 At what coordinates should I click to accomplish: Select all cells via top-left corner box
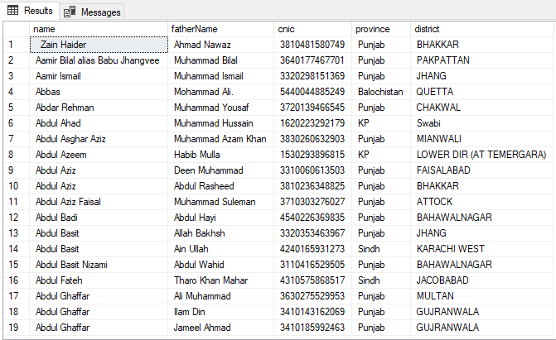[x=15, y=29]
